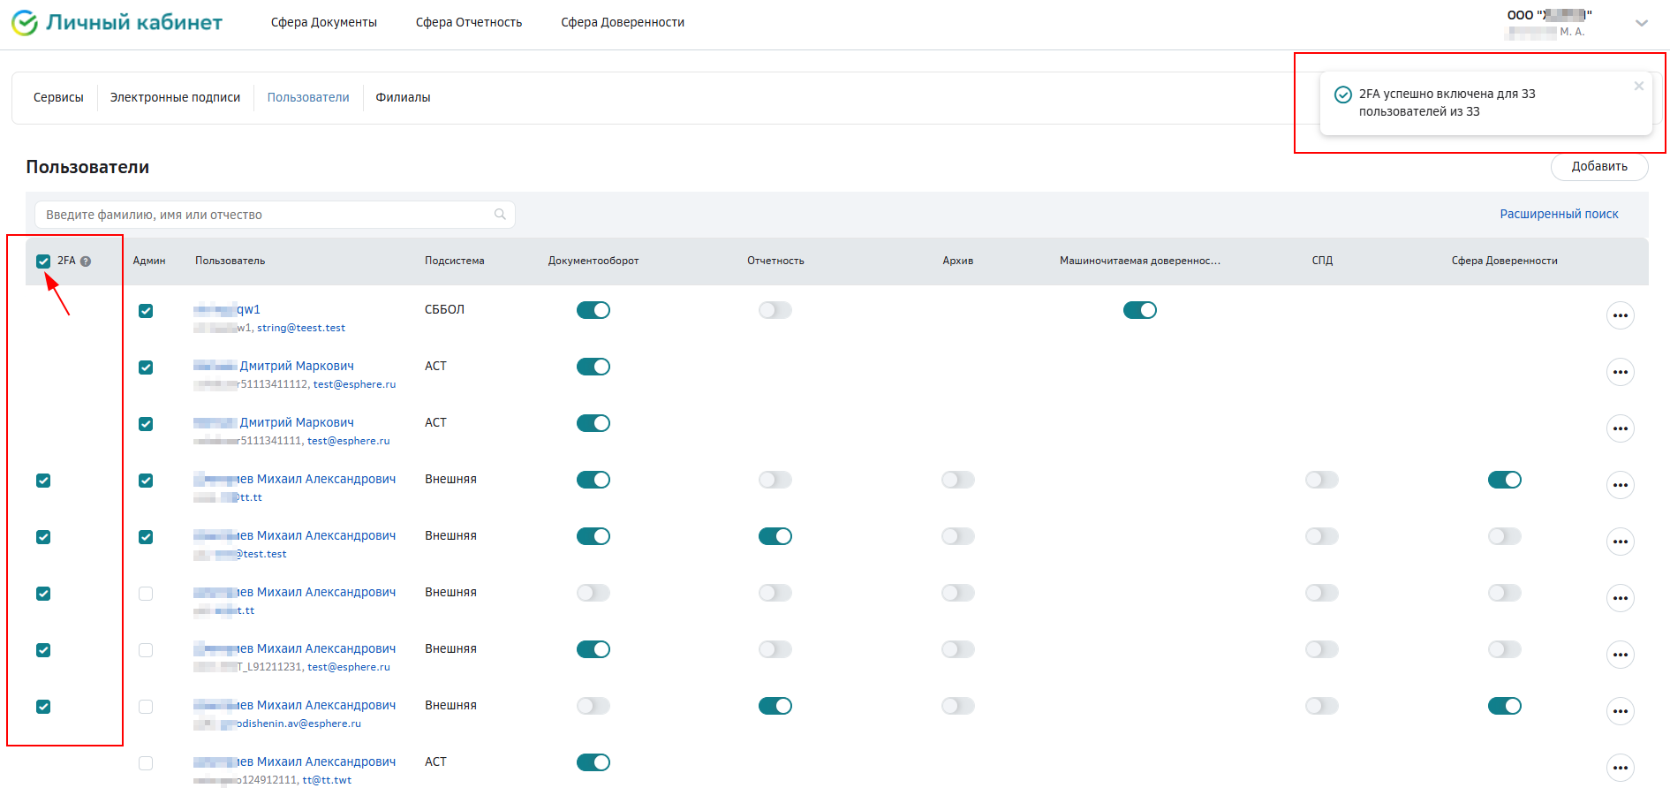This screenshot has width=1670, height=788.
Task: Open the three-dot menu for user qw1
Action: click(1621, 315)
